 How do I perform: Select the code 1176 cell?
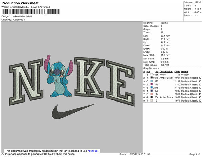pos(178,88)
